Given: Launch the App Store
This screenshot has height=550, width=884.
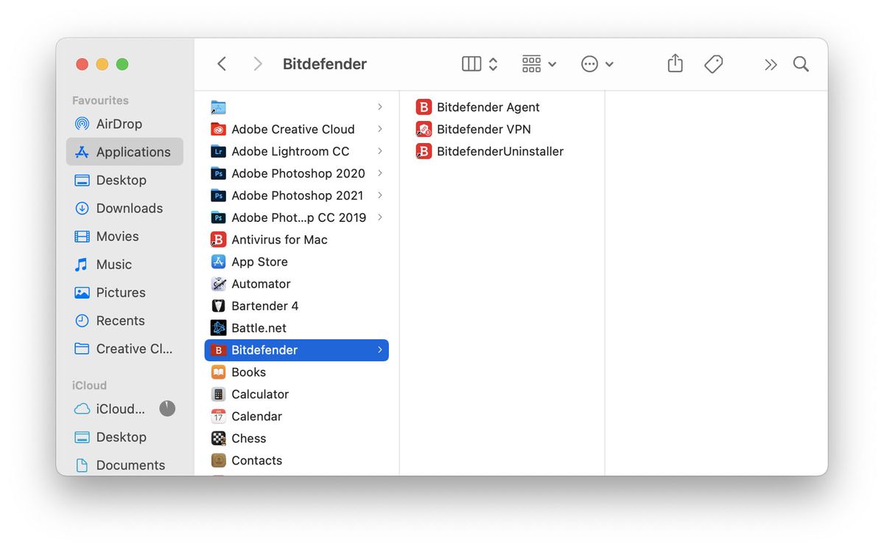Looking at the screenshot, I should 259,262.
